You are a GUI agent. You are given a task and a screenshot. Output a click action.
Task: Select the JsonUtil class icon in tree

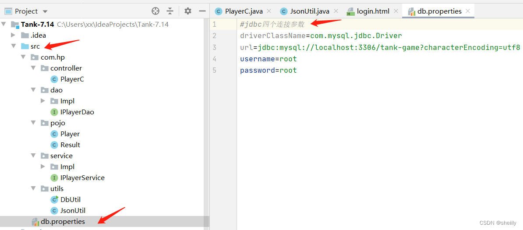coord(54,210)
